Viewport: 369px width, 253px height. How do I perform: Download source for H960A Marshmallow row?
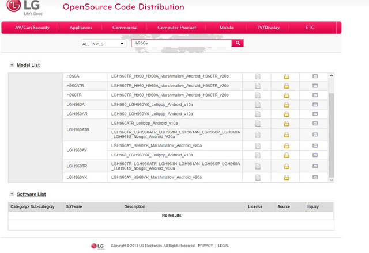pyautogui.click(x=287, y=76)
